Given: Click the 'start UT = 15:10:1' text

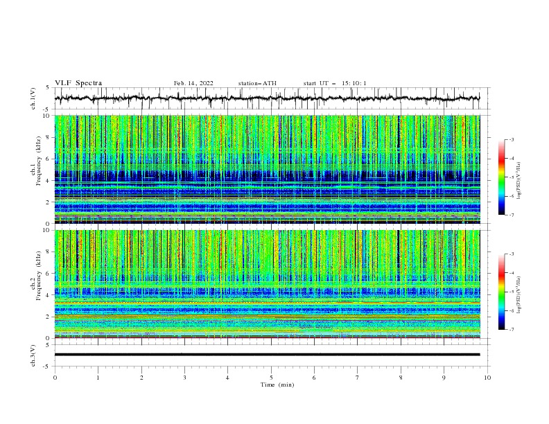Looking at the screenshot, I should pyautogui.click(x=335, y=83).
